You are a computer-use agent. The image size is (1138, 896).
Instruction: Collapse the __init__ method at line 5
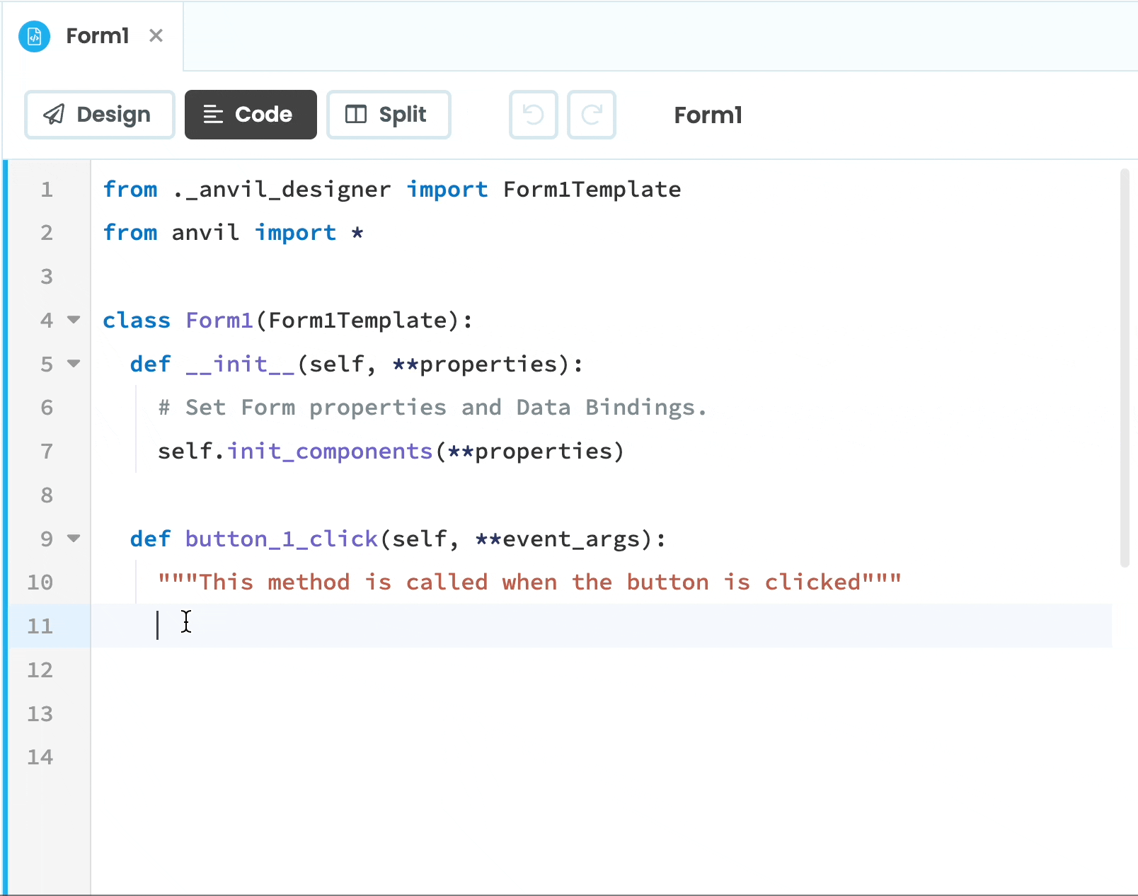point(74,364)
